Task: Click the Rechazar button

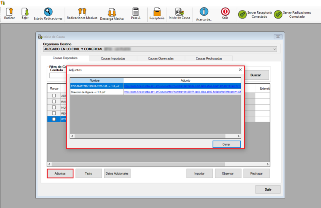Action: tap(256, 173)
